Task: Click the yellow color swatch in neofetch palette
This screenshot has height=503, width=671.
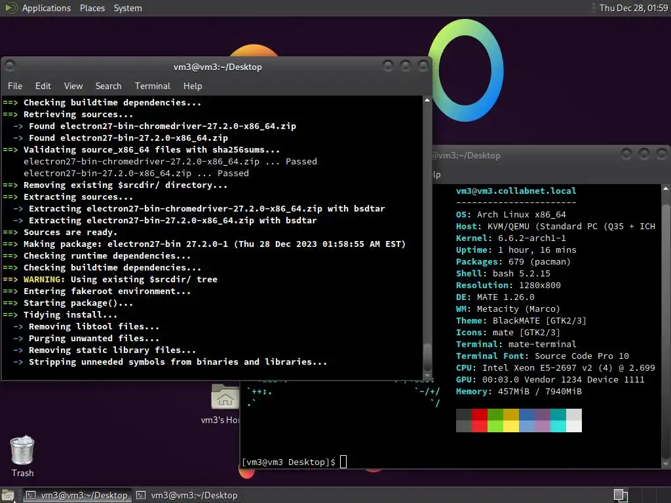Action: point(511,420)
